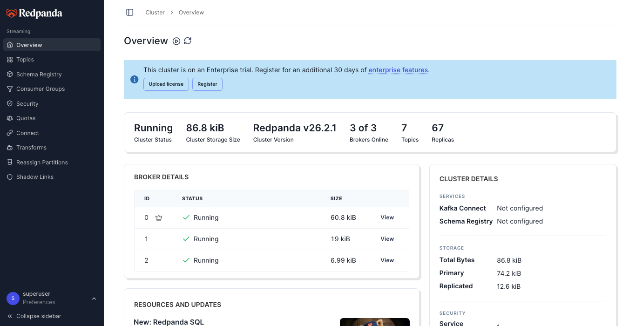This screenshot has height=326, width=636.
Task: View details for broker 2
Action: (x=387, y=260)
